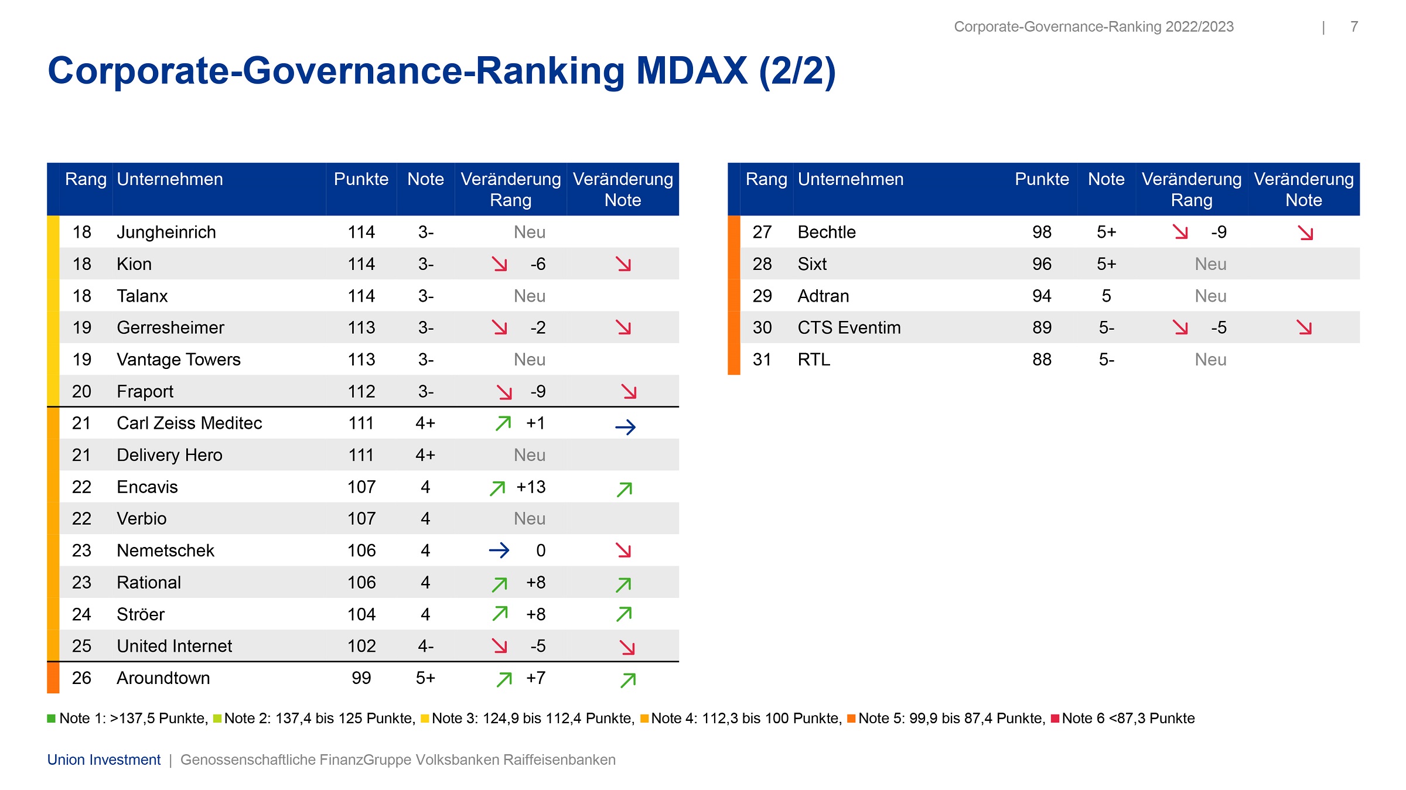Click the blue sideways arrow in Nemetschek's rank change
The height and width of the screenshot is (790, 1406).
tap(499, 550)
